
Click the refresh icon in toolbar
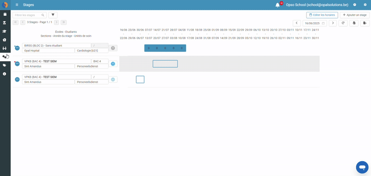pyautogui.click(x=343, y=23)
